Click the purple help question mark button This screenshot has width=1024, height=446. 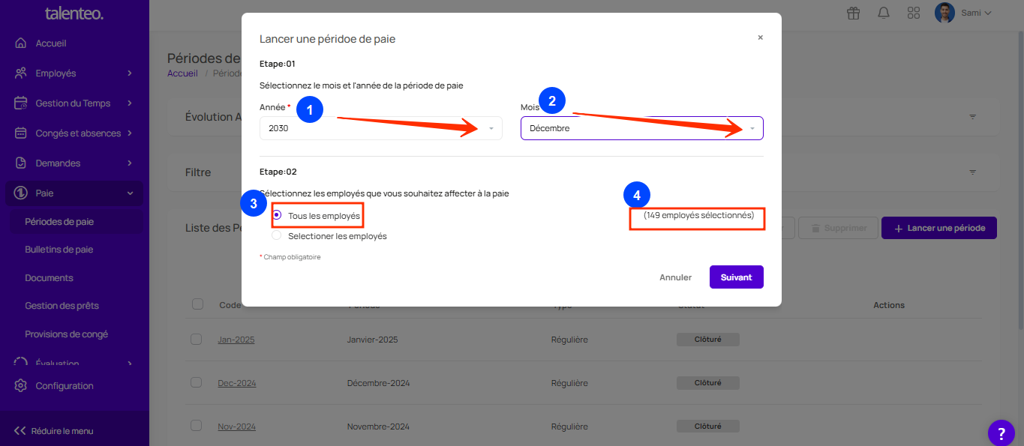(1001, 433)
